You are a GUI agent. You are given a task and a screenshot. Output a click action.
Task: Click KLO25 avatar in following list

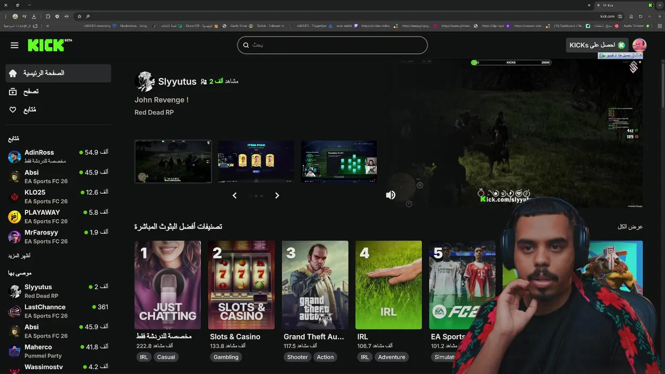pos(15,196)
